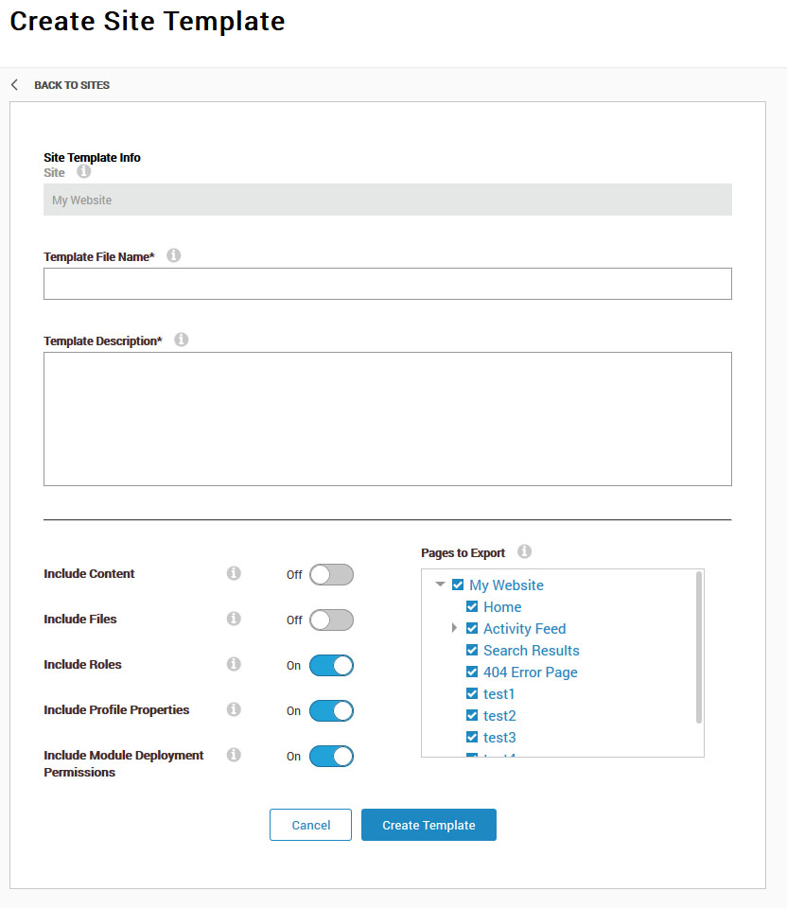Click the info icon next to Site label
Image resolution: width=787 pixels, height=908 pixels.
[x=84, y=172]
